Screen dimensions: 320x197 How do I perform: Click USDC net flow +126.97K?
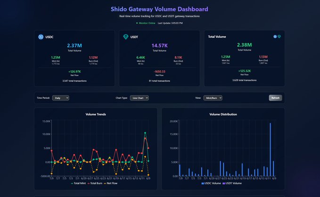click(x=74, y=72)
